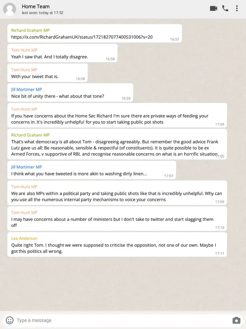Open the emoji picker
This screenshot has width=246, height=329.
point(9,320)
